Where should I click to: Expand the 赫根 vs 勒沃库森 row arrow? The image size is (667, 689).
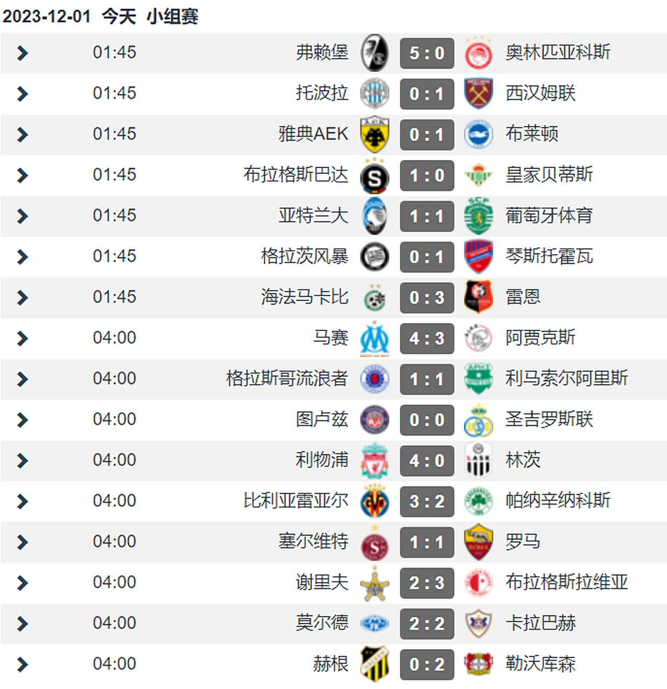coord(22,664)
